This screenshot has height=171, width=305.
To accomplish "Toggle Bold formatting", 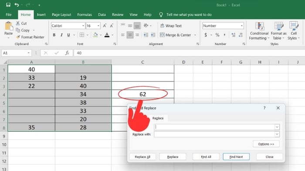I will click(54, 35).
